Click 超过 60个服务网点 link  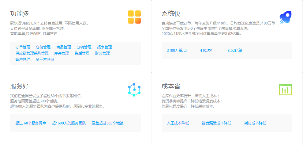click(x=31, y=123)
